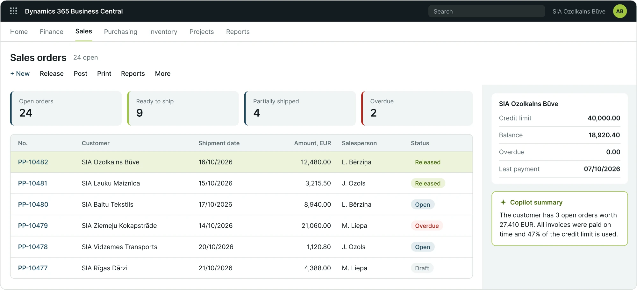Switch to the Finance tab
Screen dimensions: 637x290
(x=51, y=32)
